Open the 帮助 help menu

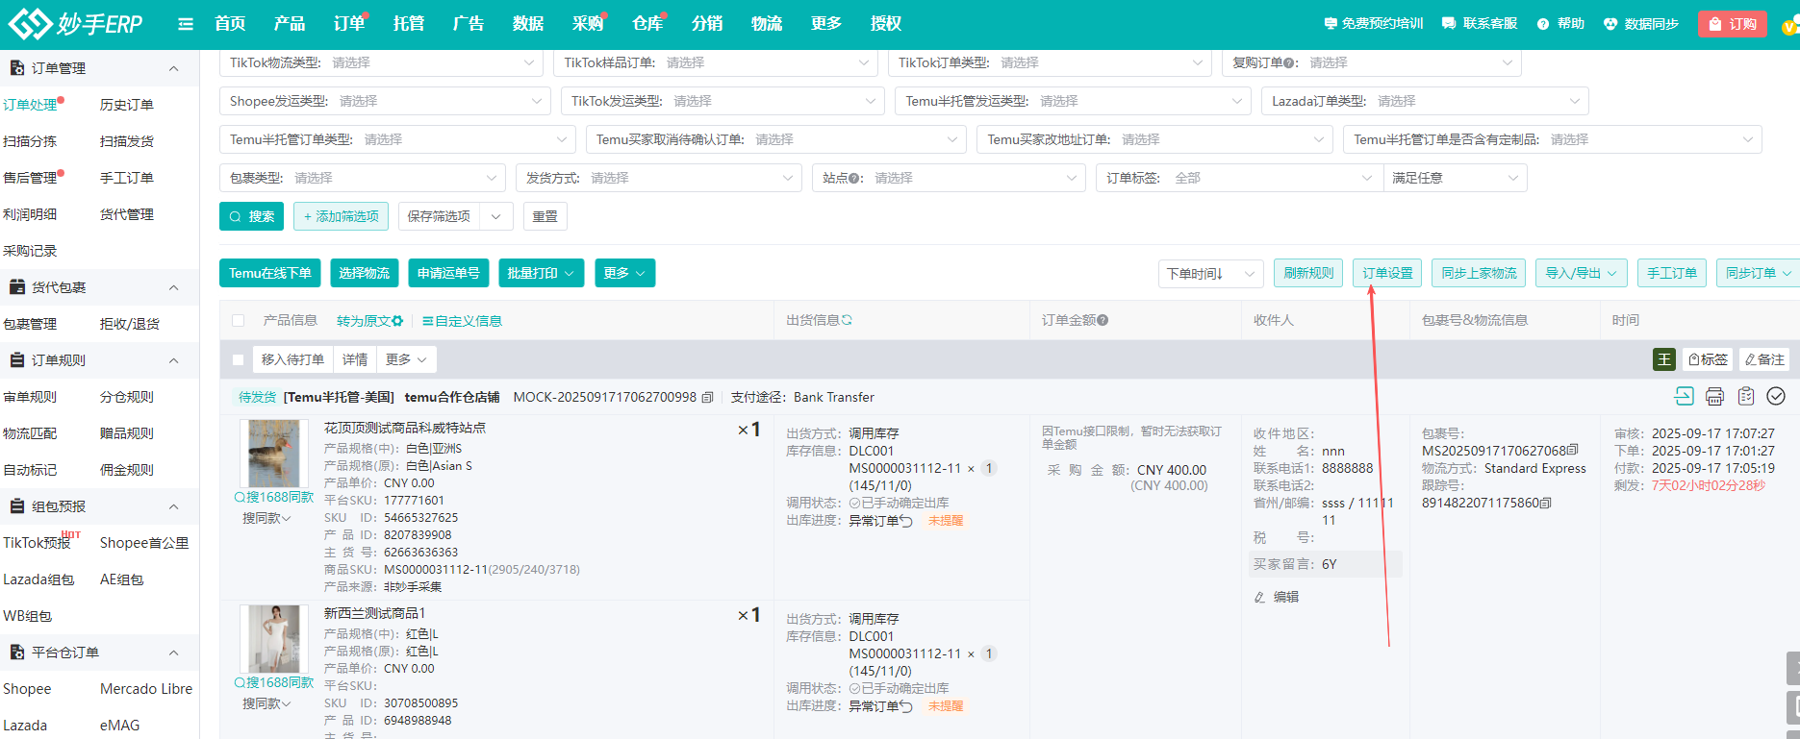pyautogui.click(x=1560, y=23)
